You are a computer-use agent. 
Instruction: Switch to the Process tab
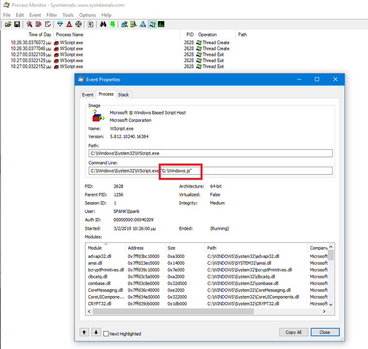pos(106,94)
